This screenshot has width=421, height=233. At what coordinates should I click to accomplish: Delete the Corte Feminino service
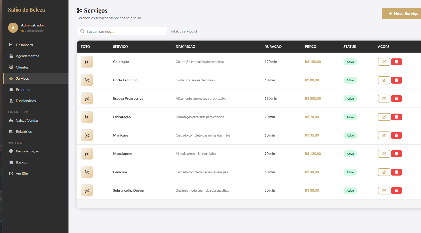coord(396,80)
